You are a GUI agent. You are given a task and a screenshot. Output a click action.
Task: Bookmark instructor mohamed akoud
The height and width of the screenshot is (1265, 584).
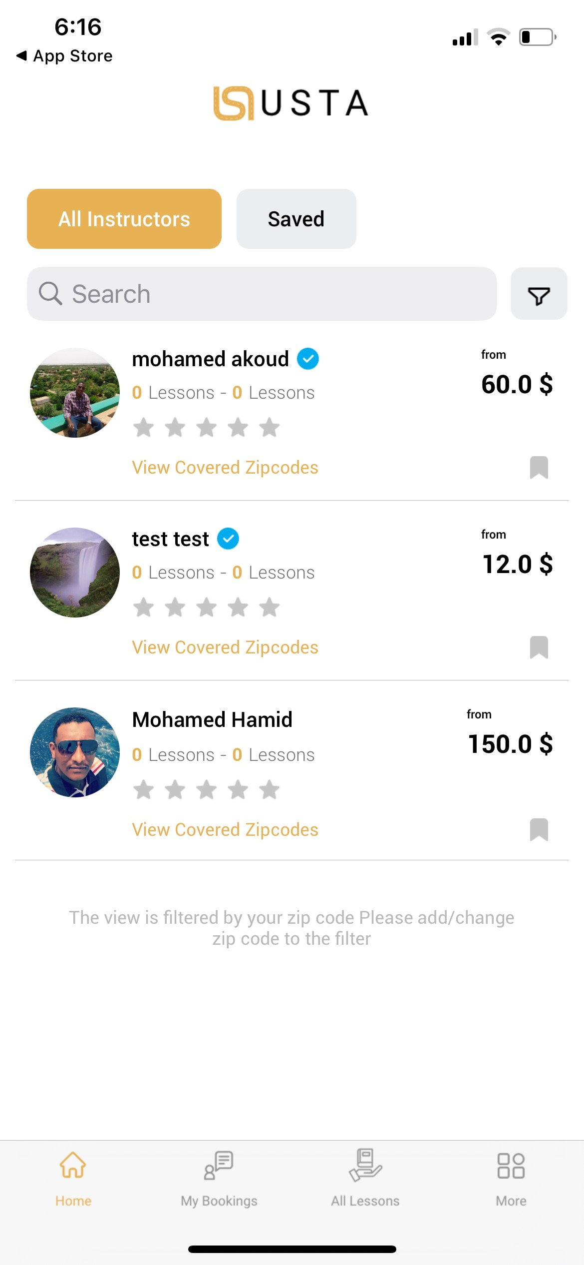point(539,468)
